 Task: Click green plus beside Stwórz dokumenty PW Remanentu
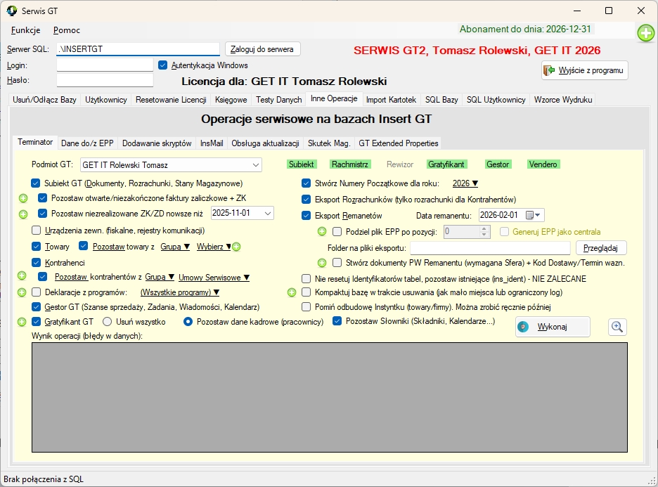tap(322, 263)
